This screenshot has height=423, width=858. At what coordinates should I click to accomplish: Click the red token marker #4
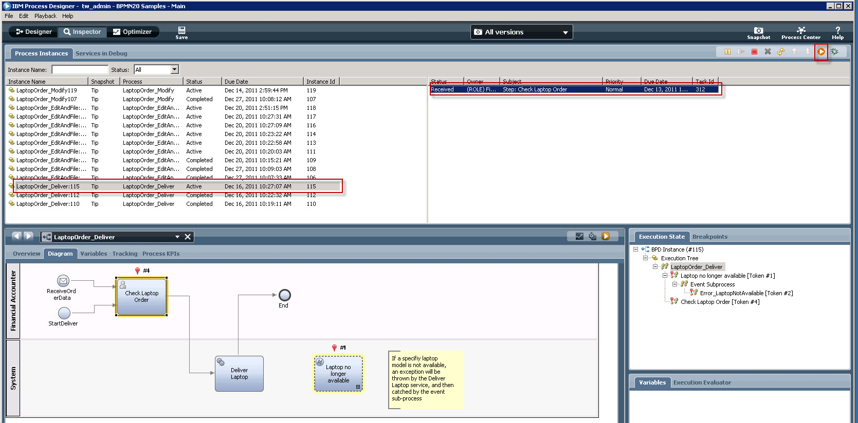[x=137, y=271]
